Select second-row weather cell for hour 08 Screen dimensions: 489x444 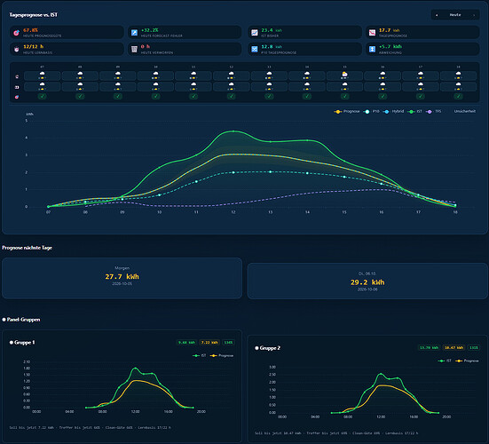pyautogui.click(x=80, y=86)
